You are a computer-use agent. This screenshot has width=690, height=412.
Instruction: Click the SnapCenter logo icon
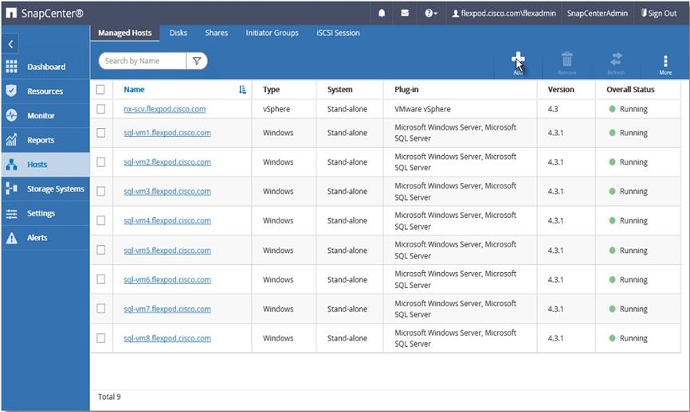click(x=11, y=14)
